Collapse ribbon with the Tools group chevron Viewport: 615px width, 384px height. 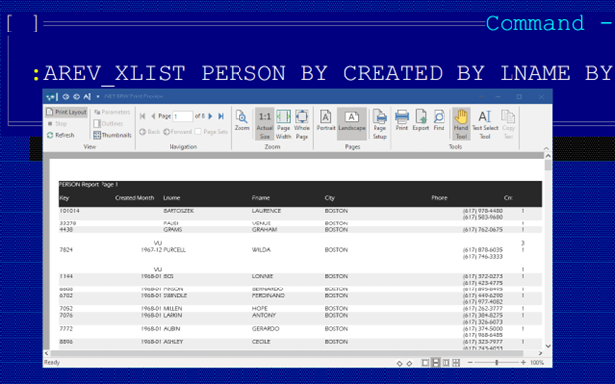546,148
